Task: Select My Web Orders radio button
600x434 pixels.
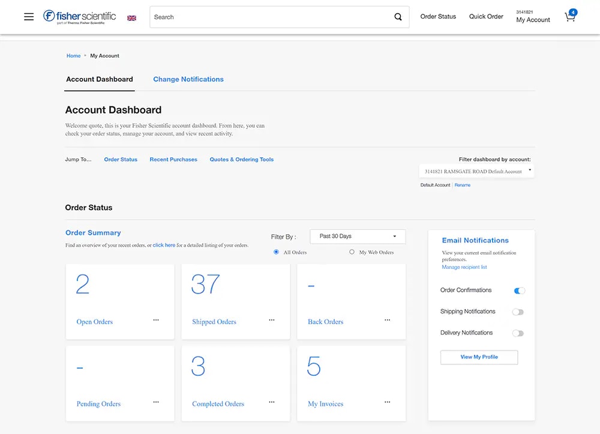Action: [352, 252]
